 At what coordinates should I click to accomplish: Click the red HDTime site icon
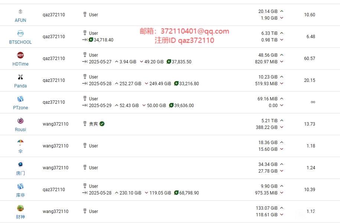(20, 55)
